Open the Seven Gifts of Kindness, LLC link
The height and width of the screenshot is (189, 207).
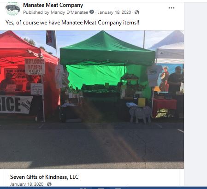44,177
